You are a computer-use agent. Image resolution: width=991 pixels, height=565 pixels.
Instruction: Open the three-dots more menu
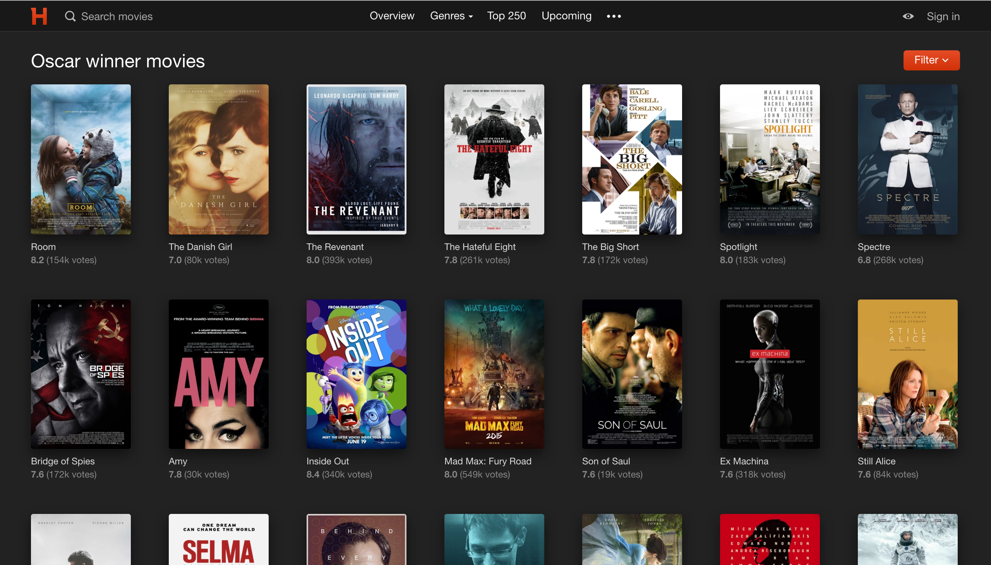(x=614, y=16)
